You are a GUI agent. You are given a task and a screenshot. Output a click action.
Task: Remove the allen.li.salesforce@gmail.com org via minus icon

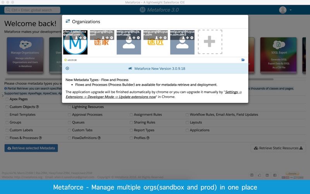(x=85, y=38)
